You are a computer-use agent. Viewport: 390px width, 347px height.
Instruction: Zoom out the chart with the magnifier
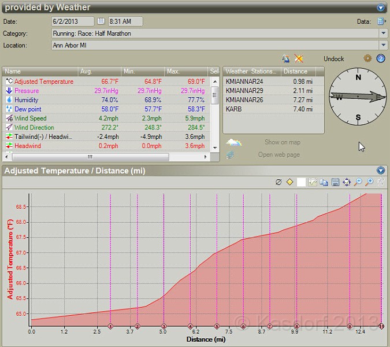(358, 182)
